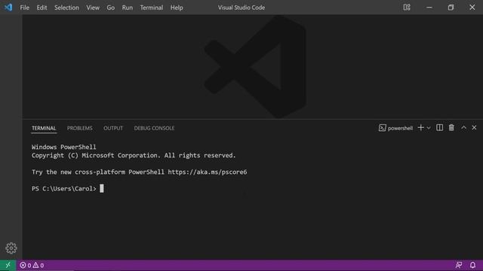Maximize panel size with chevron up
The height and width of the screenshot is (271, 483).
coord(463,127)
